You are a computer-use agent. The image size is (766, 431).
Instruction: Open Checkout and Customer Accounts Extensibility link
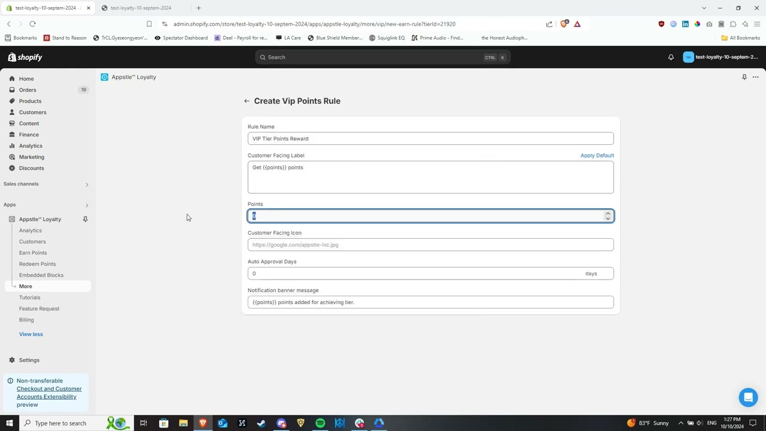click(x=49, y=393)
